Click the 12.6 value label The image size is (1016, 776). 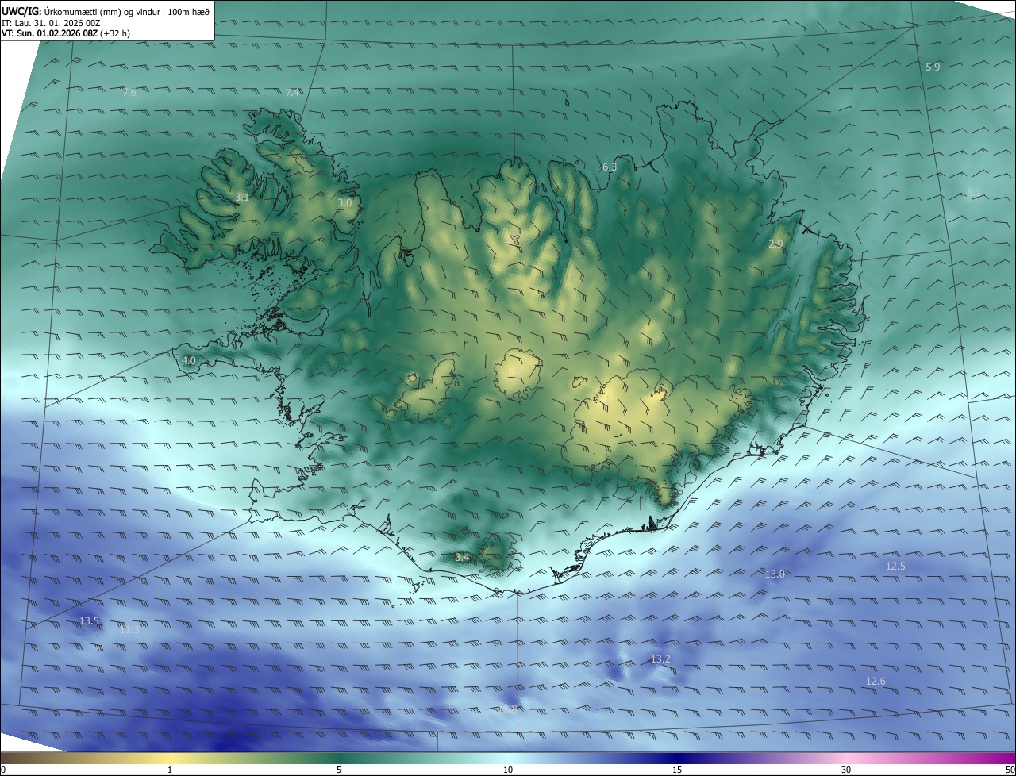click(x=876, y=681)
